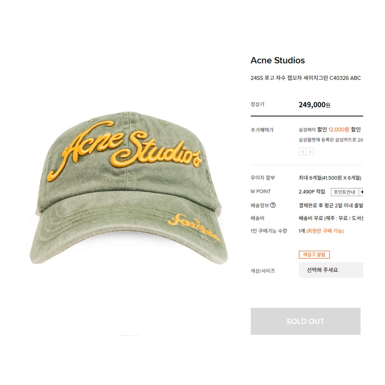Screen dimensions: 385x385
Task: Click the 삼성월렛 삼성카드 benefit description line
Action: point(331,140)
